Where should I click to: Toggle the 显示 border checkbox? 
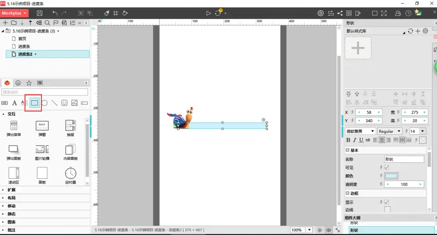coord(386,202)
